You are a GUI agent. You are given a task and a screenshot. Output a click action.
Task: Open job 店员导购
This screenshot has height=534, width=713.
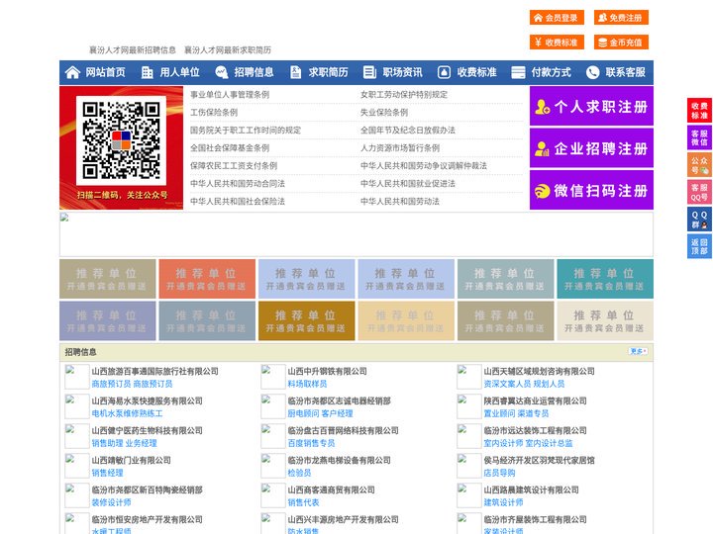499,473
